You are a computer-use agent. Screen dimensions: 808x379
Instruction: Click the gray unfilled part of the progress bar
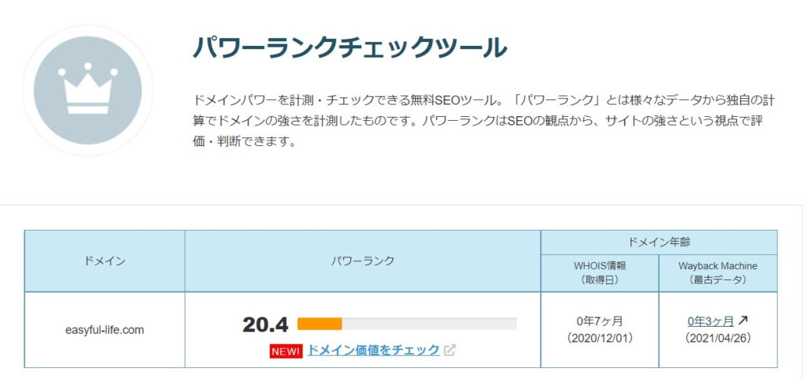(430, 324)
